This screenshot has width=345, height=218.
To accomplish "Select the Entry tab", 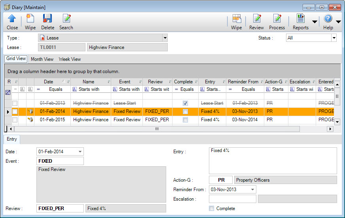I will 11,139.
